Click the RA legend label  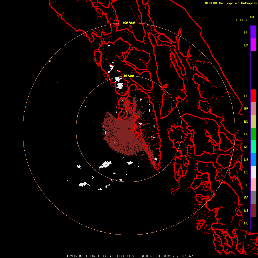coord(246,147)
